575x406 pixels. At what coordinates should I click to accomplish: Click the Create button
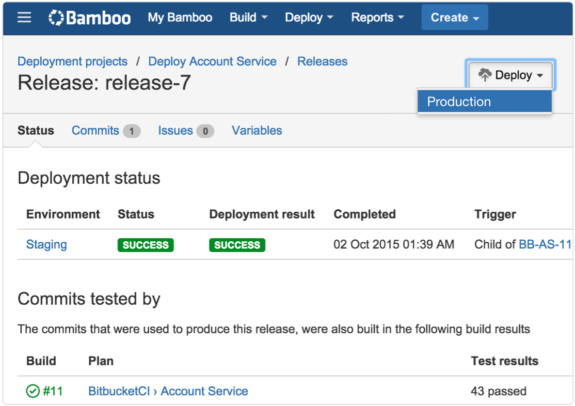[x=454, y=18]
